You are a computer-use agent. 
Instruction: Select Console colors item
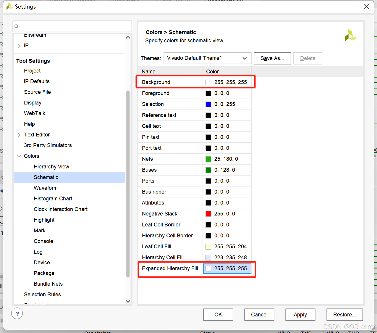(43, 241)
